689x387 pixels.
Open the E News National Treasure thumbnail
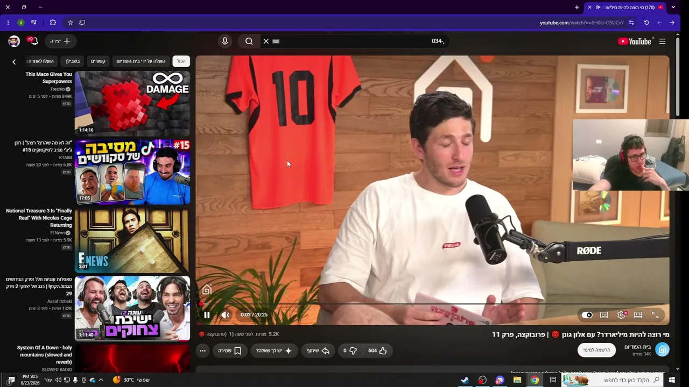132,240
